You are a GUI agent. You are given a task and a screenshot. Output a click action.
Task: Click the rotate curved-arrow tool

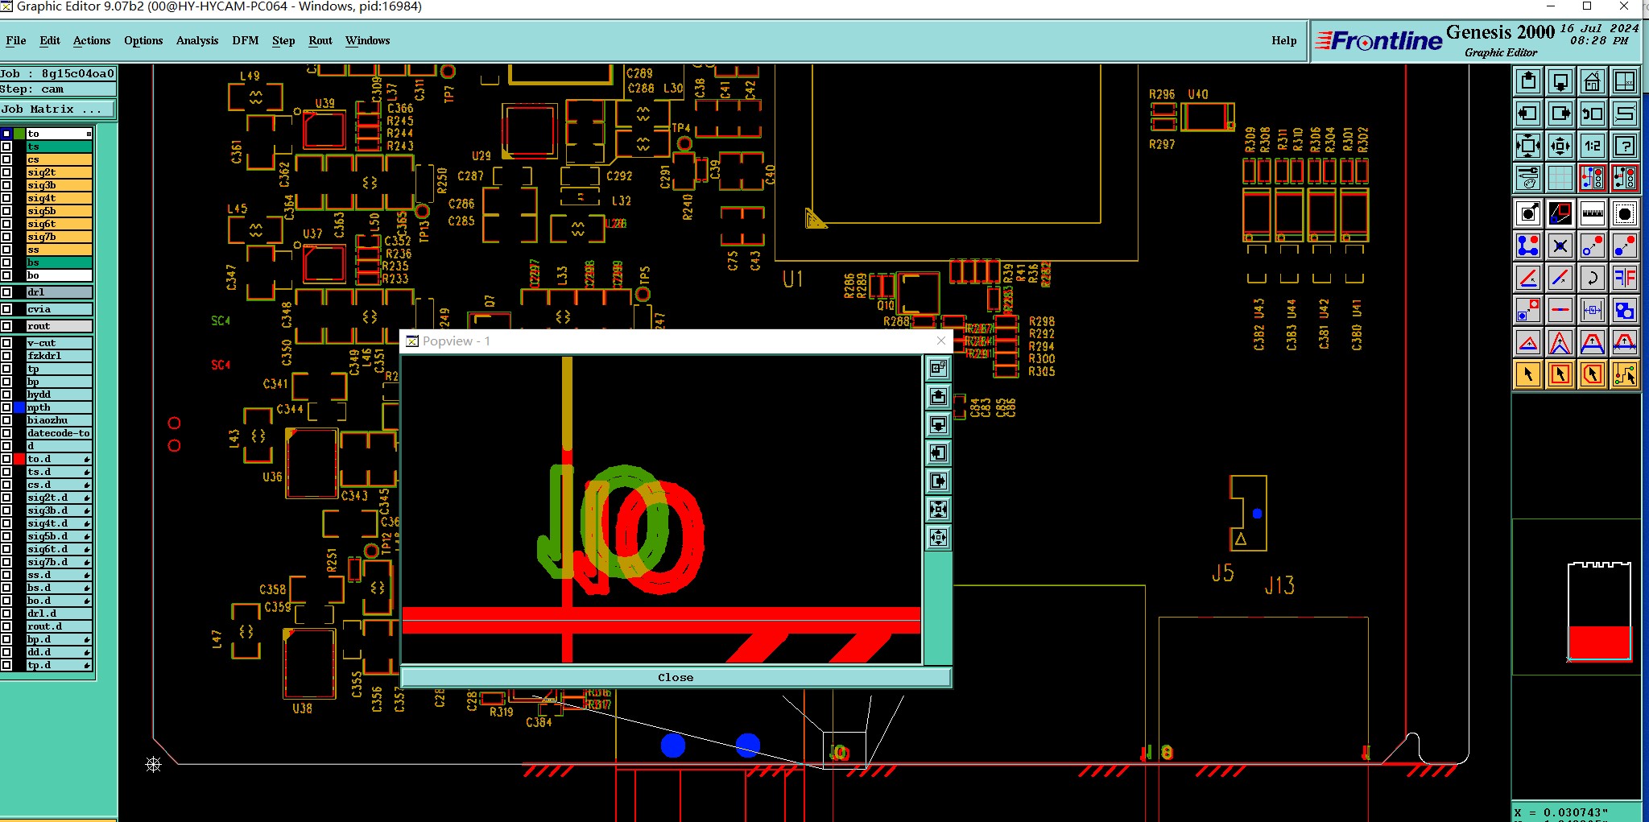pos(1593,278)
